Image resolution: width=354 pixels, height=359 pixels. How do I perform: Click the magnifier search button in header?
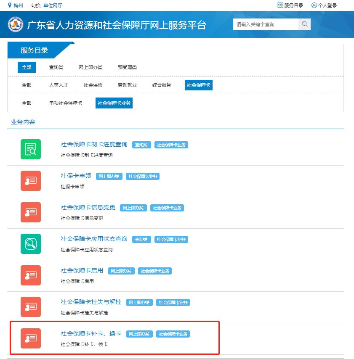304,24
